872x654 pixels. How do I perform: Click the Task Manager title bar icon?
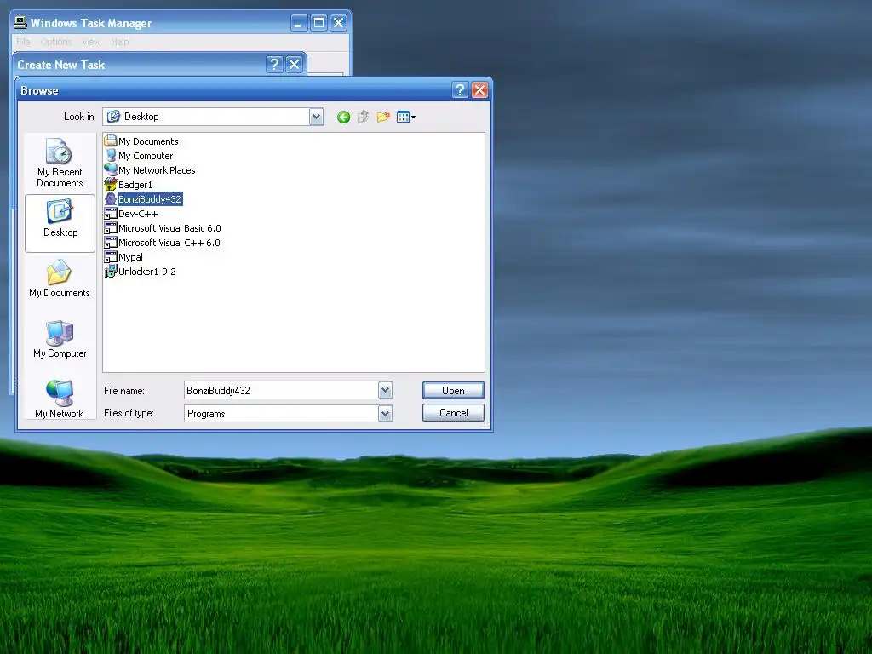click(20, 22)
